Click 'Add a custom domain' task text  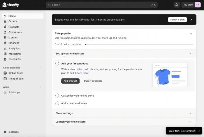[x=74, y=103]
